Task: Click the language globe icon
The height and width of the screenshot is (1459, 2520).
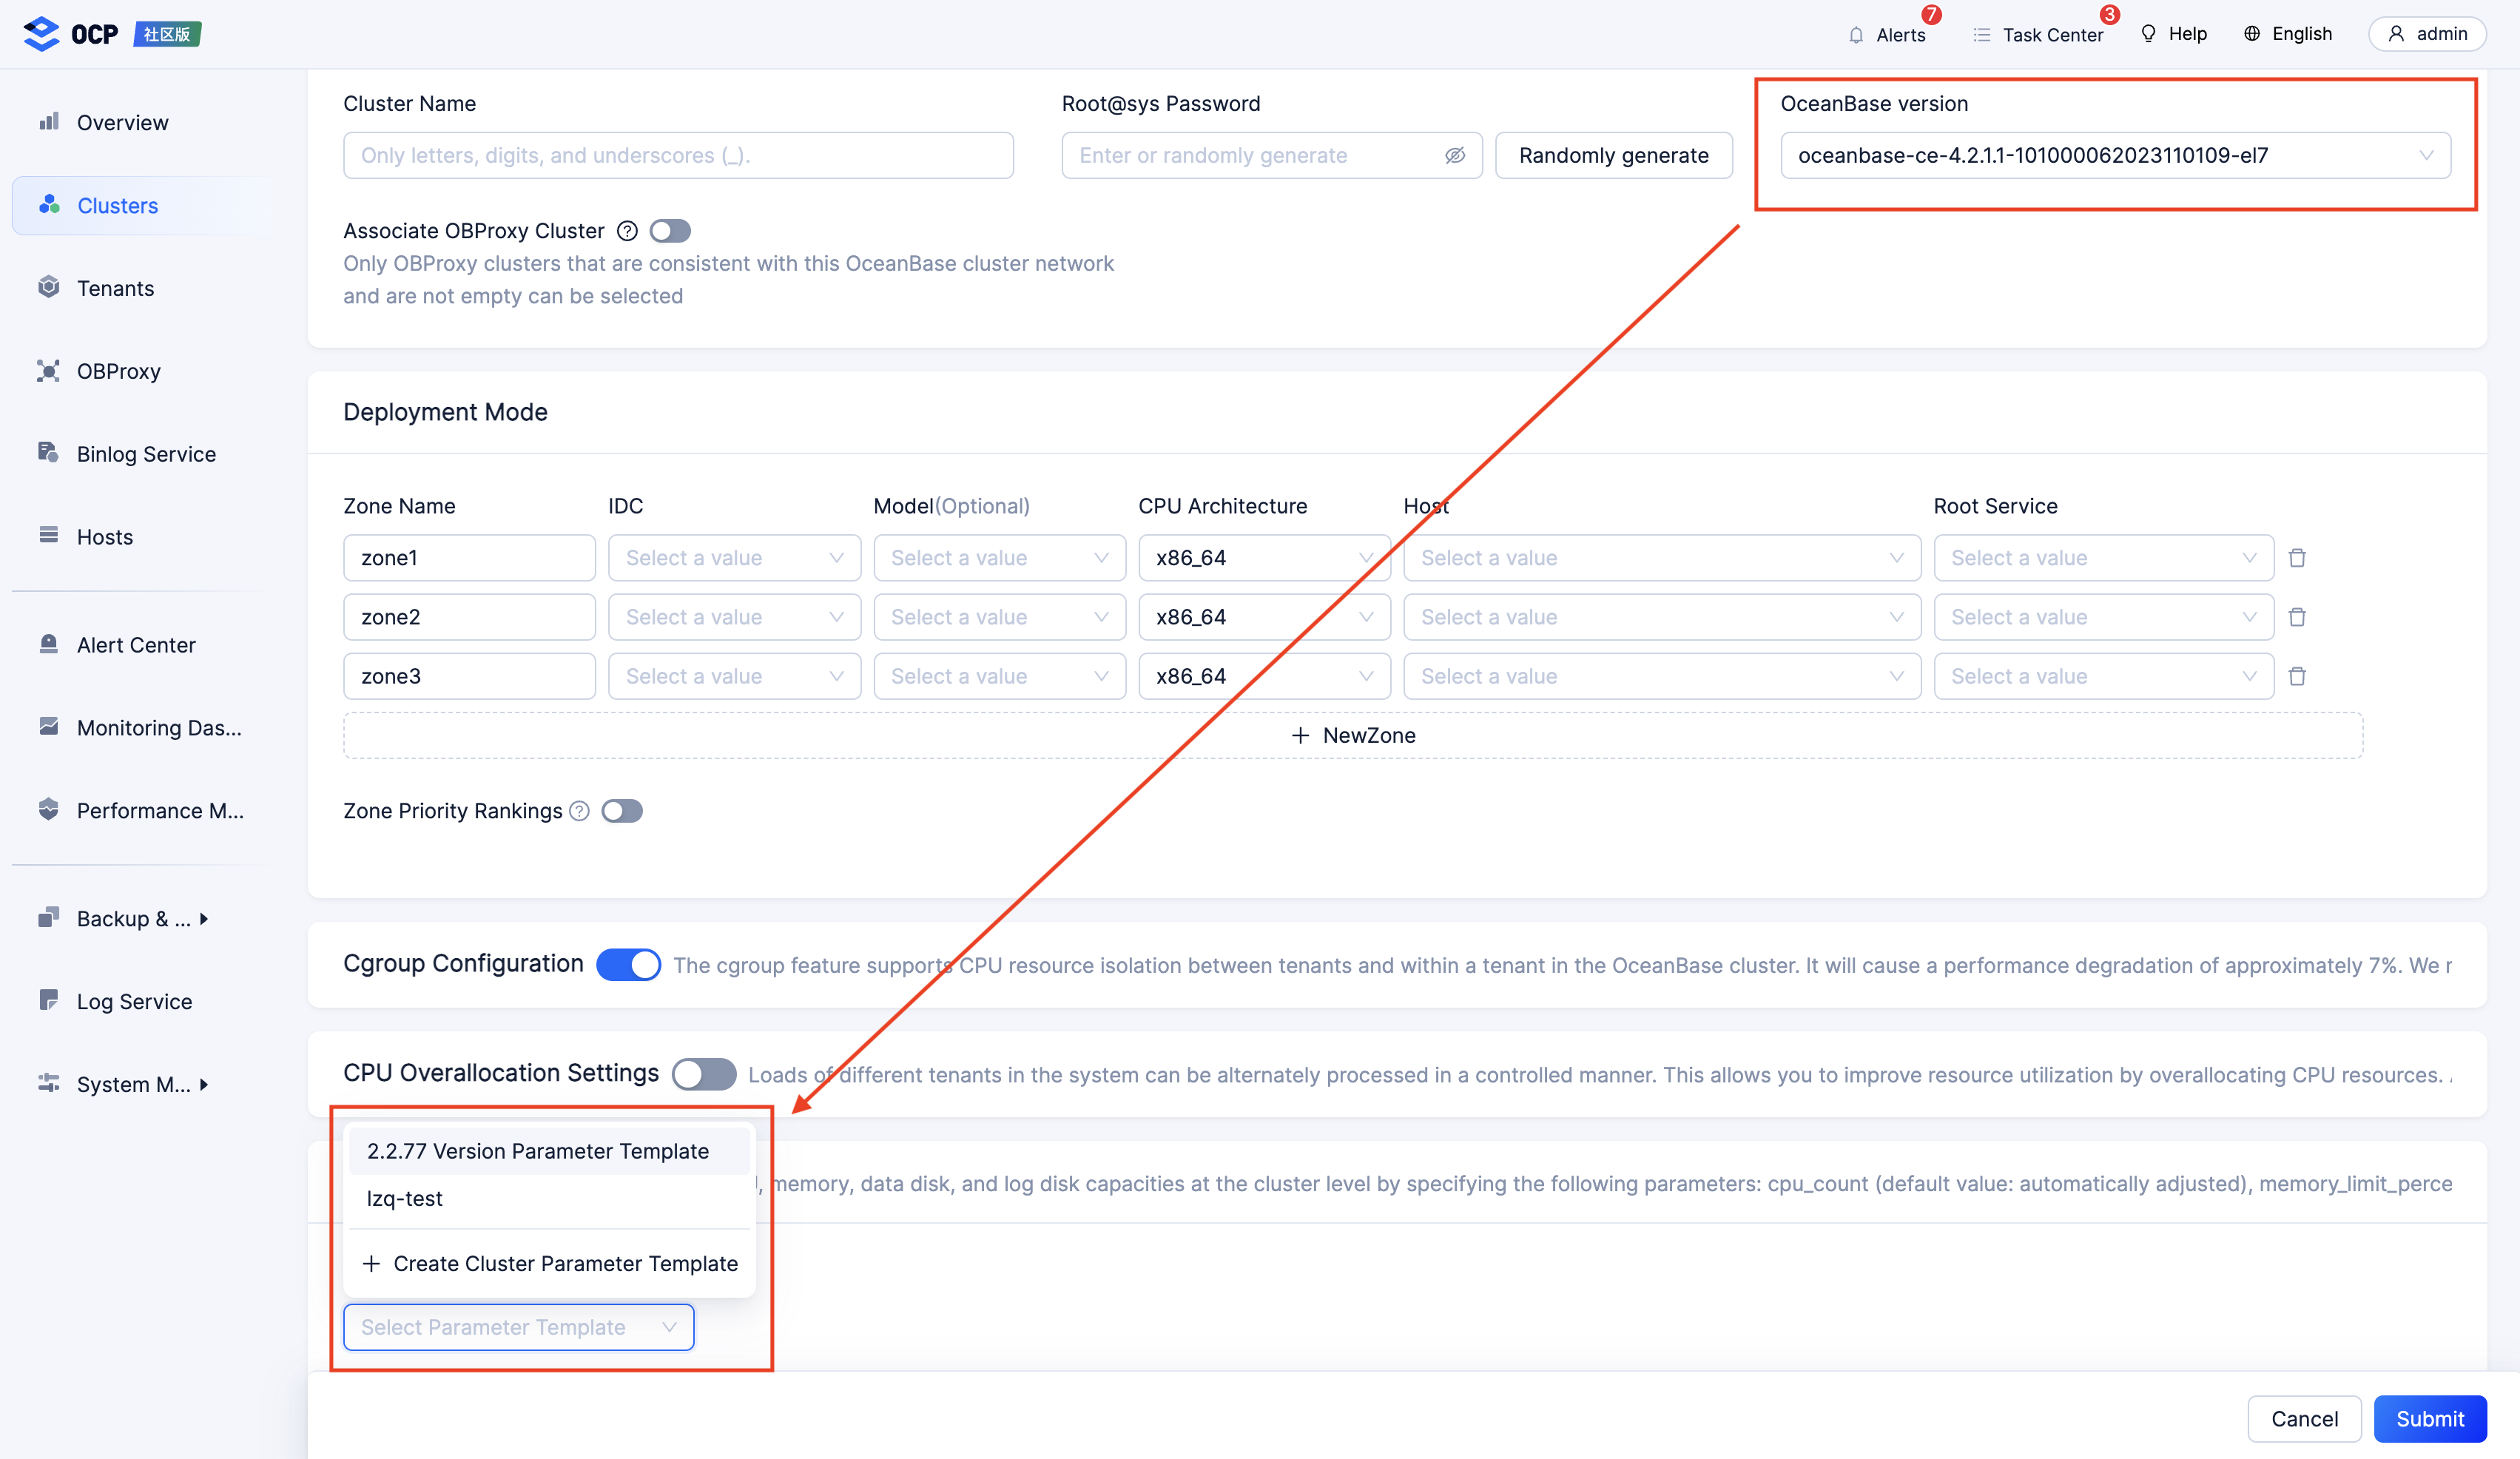Action: [2252, 34]
